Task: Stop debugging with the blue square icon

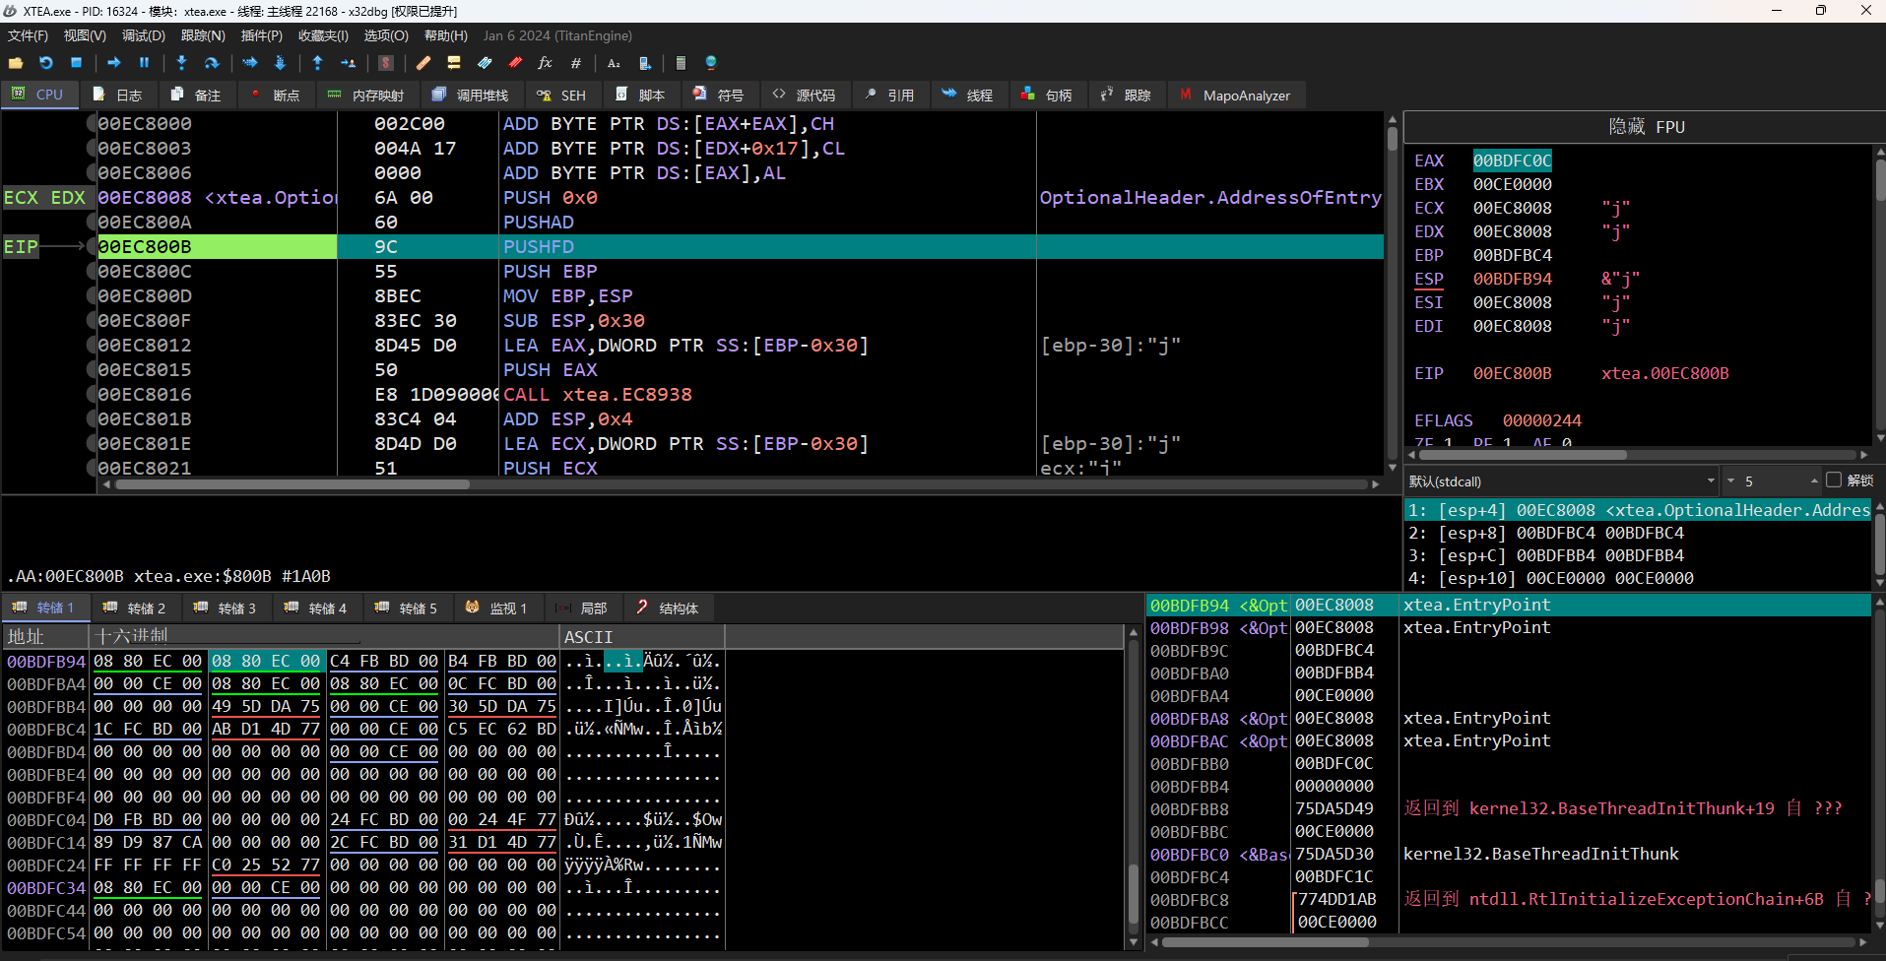Action: coord(77,63)
